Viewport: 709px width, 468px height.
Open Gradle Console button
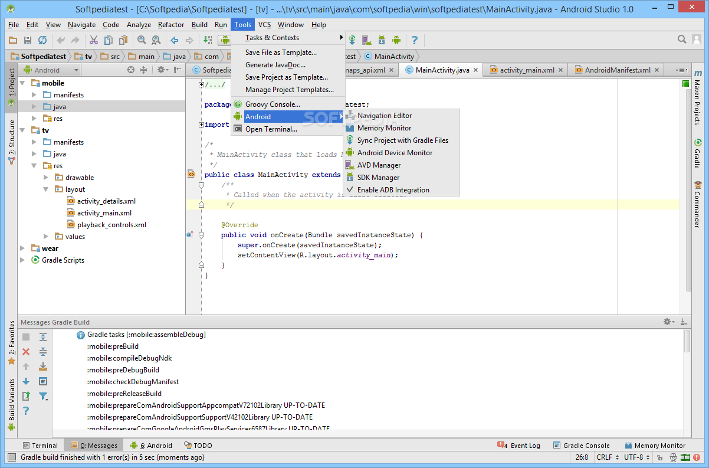tap(582, 446)
